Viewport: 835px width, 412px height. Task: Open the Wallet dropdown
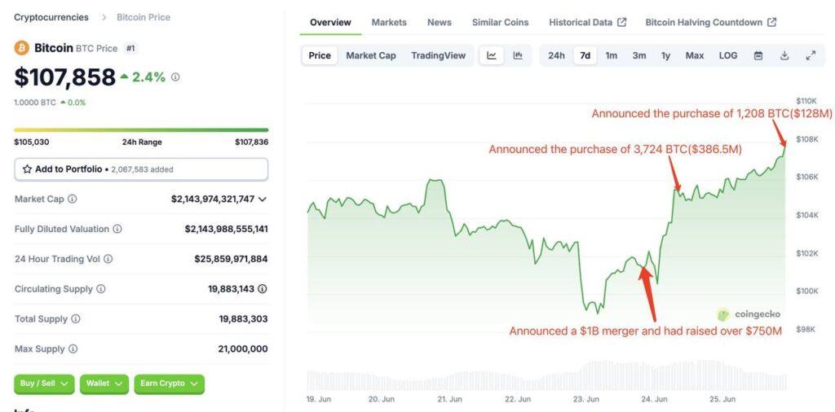[x=104, y=384]
